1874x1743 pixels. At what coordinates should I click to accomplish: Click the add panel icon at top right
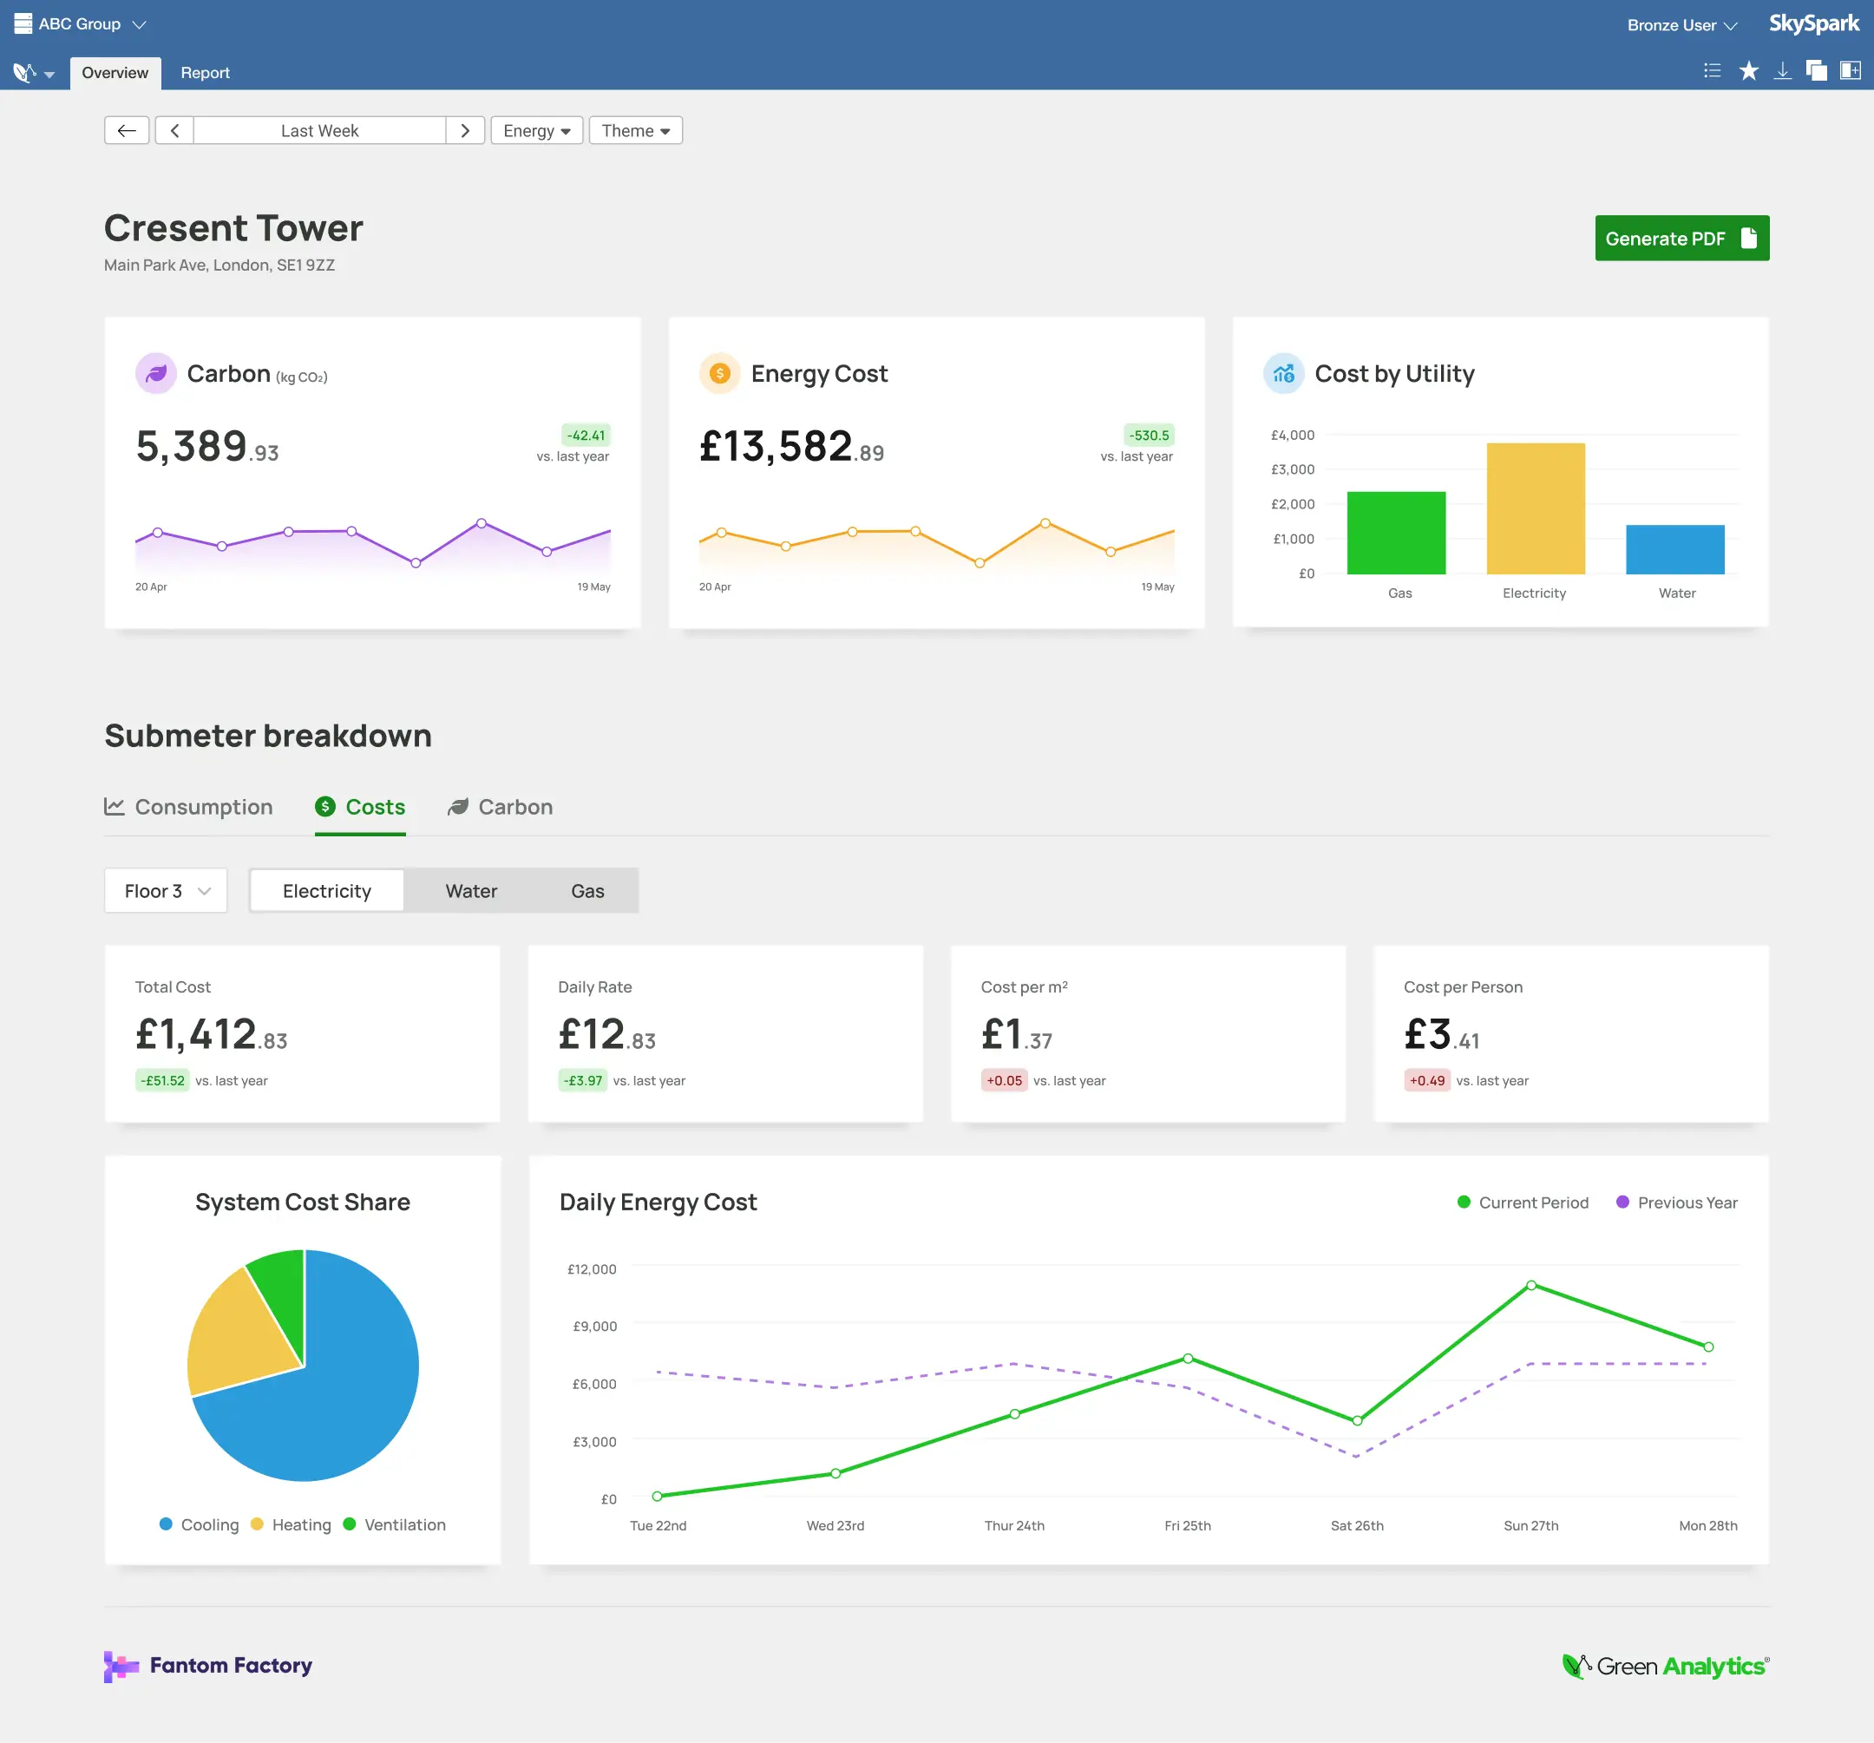(x=1850, y=69)
